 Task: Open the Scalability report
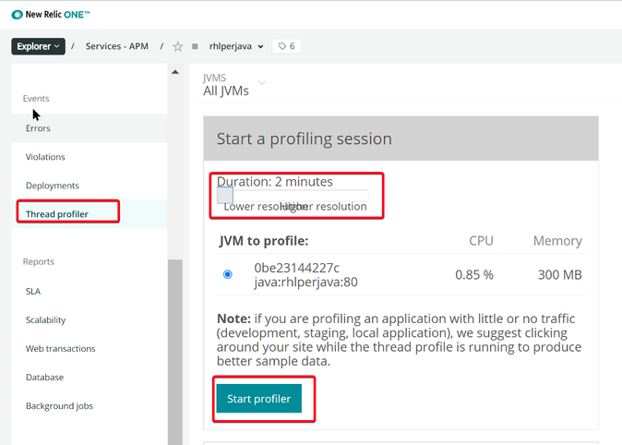45,320
